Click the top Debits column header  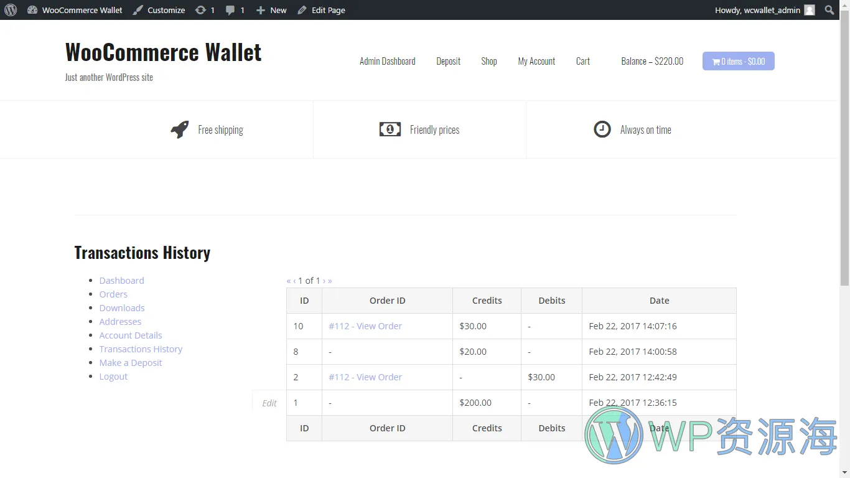click(x=552, y=301)
